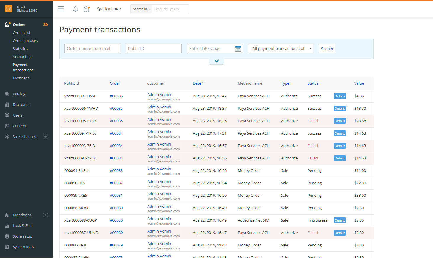
Task: Click plus icon next to My addons
Action: (46, 215)
